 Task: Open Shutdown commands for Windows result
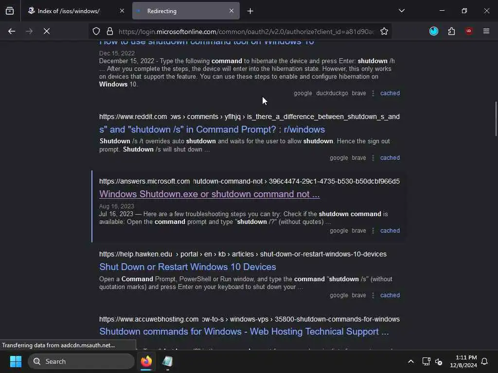coord(244,331)
